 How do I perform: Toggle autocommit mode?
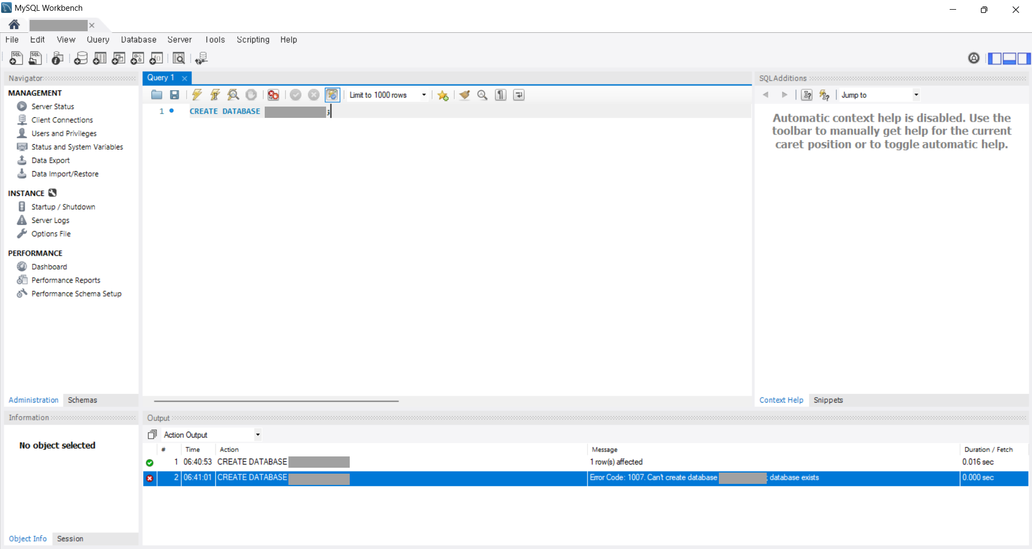point(333,95)
